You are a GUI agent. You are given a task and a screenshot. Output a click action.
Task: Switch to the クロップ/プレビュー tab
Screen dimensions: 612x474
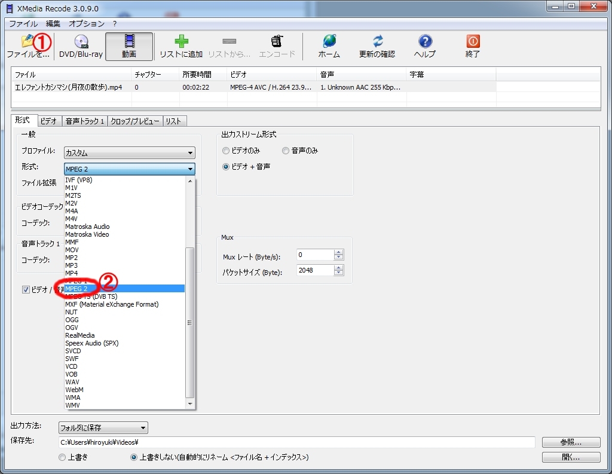coord(135,121)
